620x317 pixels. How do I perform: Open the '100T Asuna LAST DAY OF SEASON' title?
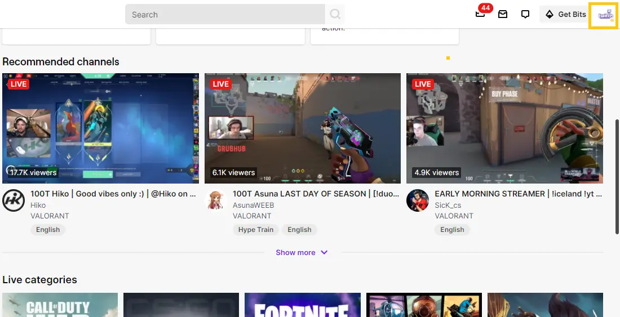click(x=316, y=194)
